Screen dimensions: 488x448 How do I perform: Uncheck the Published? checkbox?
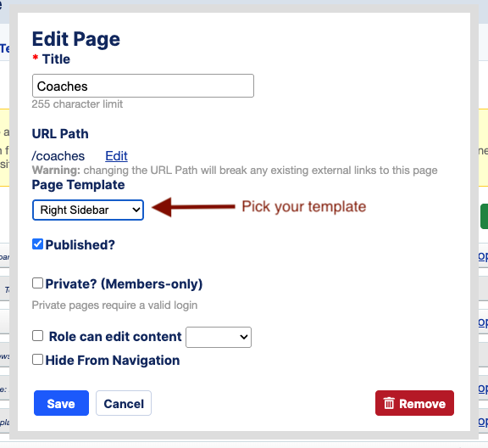point(37,244)
